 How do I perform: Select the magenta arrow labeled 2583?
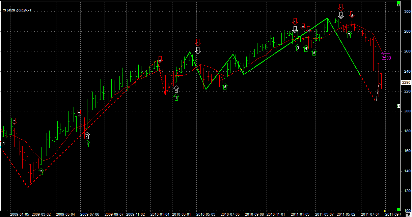point(385,53)
